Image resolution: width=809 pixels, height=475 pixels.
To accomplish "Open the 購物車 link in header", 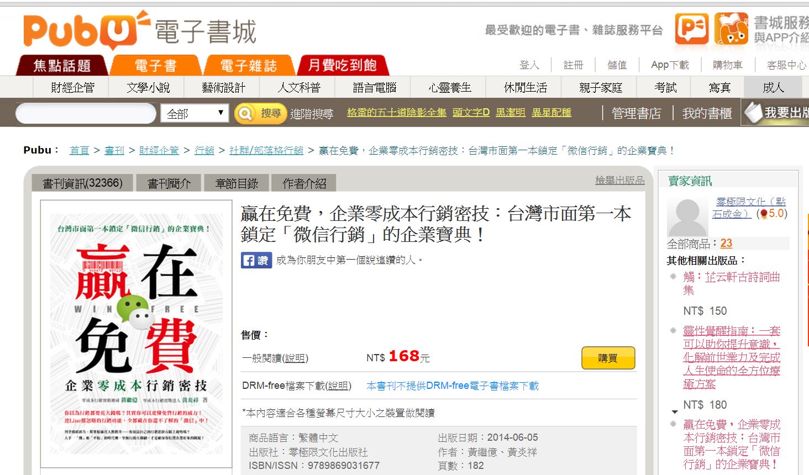I will (x=727, y=65).
